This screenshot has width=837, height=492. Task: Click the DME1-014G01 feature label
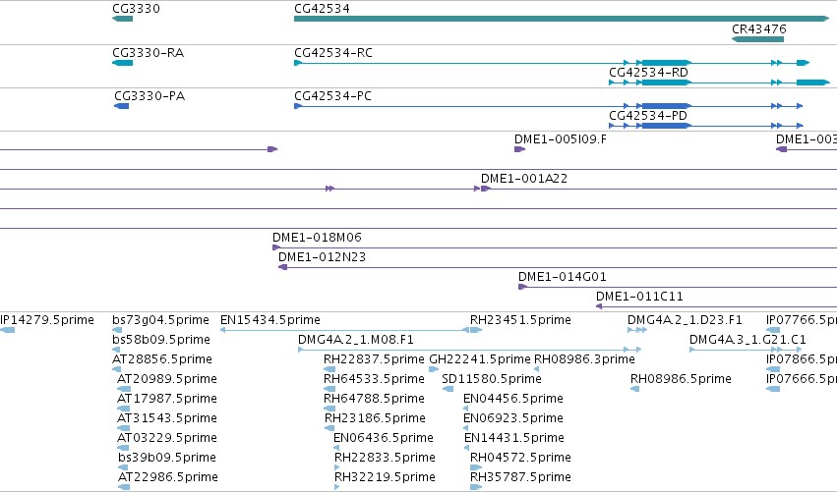click(562, 277)
